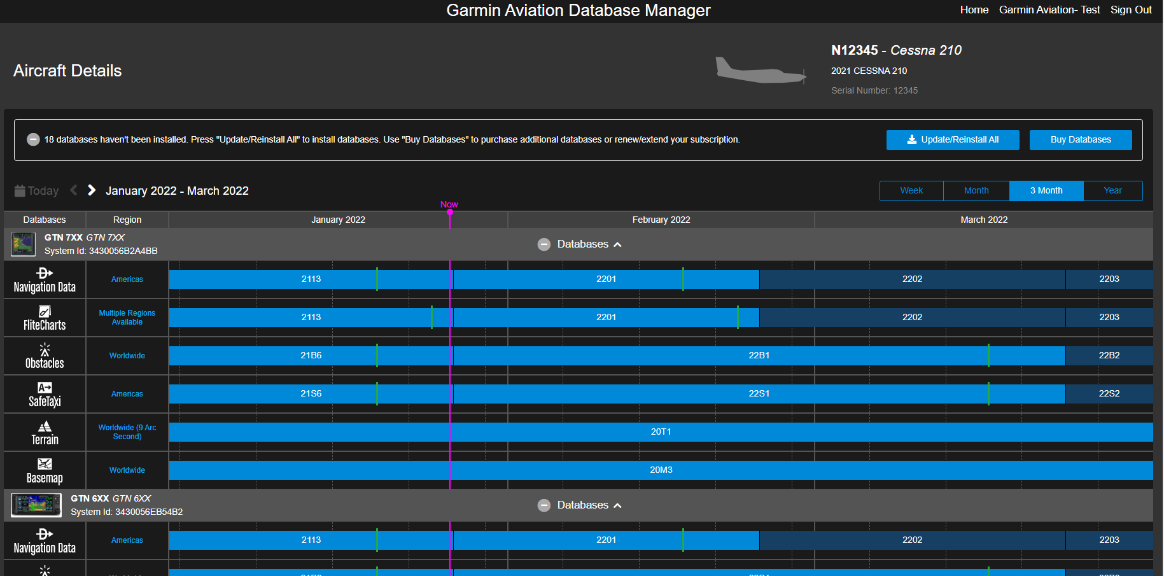
Task: Select the Month view tab
Action: click(976, 191)
